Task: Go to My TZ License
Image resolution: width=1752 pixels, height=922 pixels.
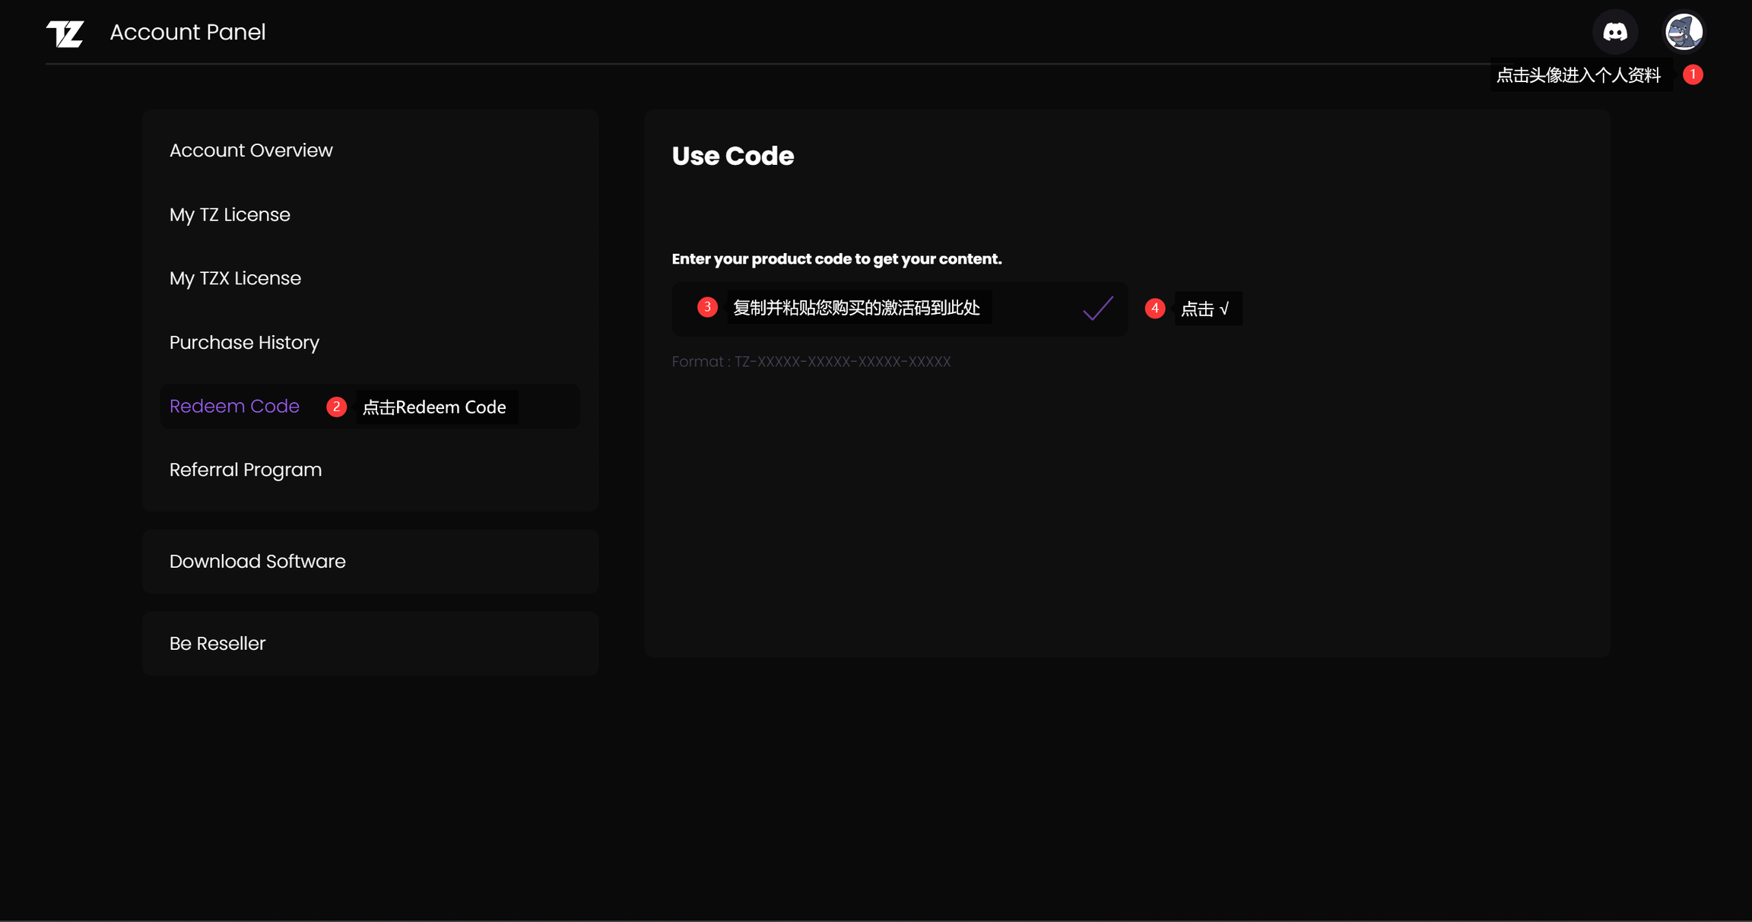Action: [x=230, y=215]
